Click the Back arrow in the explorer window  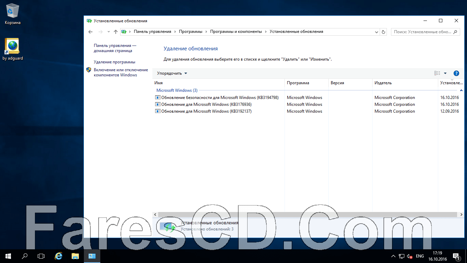point(90,32)
